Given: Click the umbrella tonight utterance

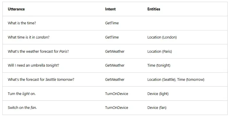Looking at the screenshot, I should [x=33, y=65].
